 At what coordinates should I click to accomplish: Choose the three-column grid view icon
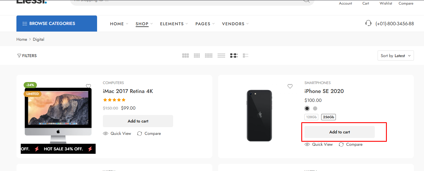click(x=185, y=56)
